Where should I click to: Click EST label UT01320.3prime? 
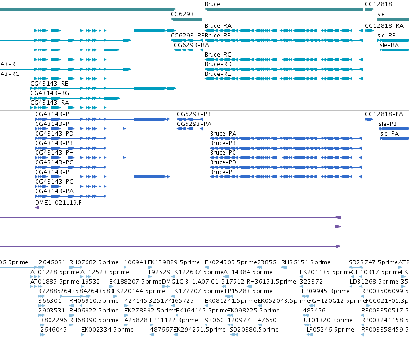pos(328,321)
